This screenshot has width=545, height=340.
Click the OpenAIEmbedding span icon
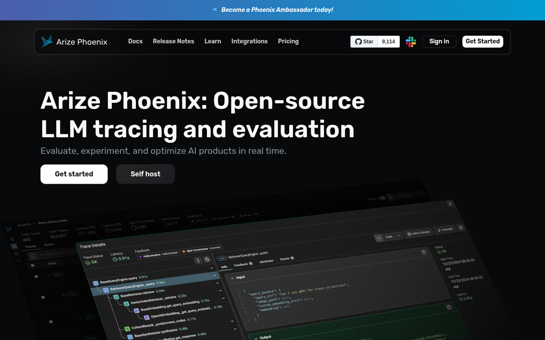(x=147, y=317)
